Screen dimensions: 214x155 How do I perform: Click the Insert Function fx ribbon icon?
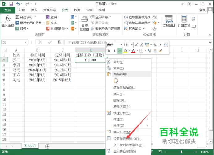pos(8,21)
